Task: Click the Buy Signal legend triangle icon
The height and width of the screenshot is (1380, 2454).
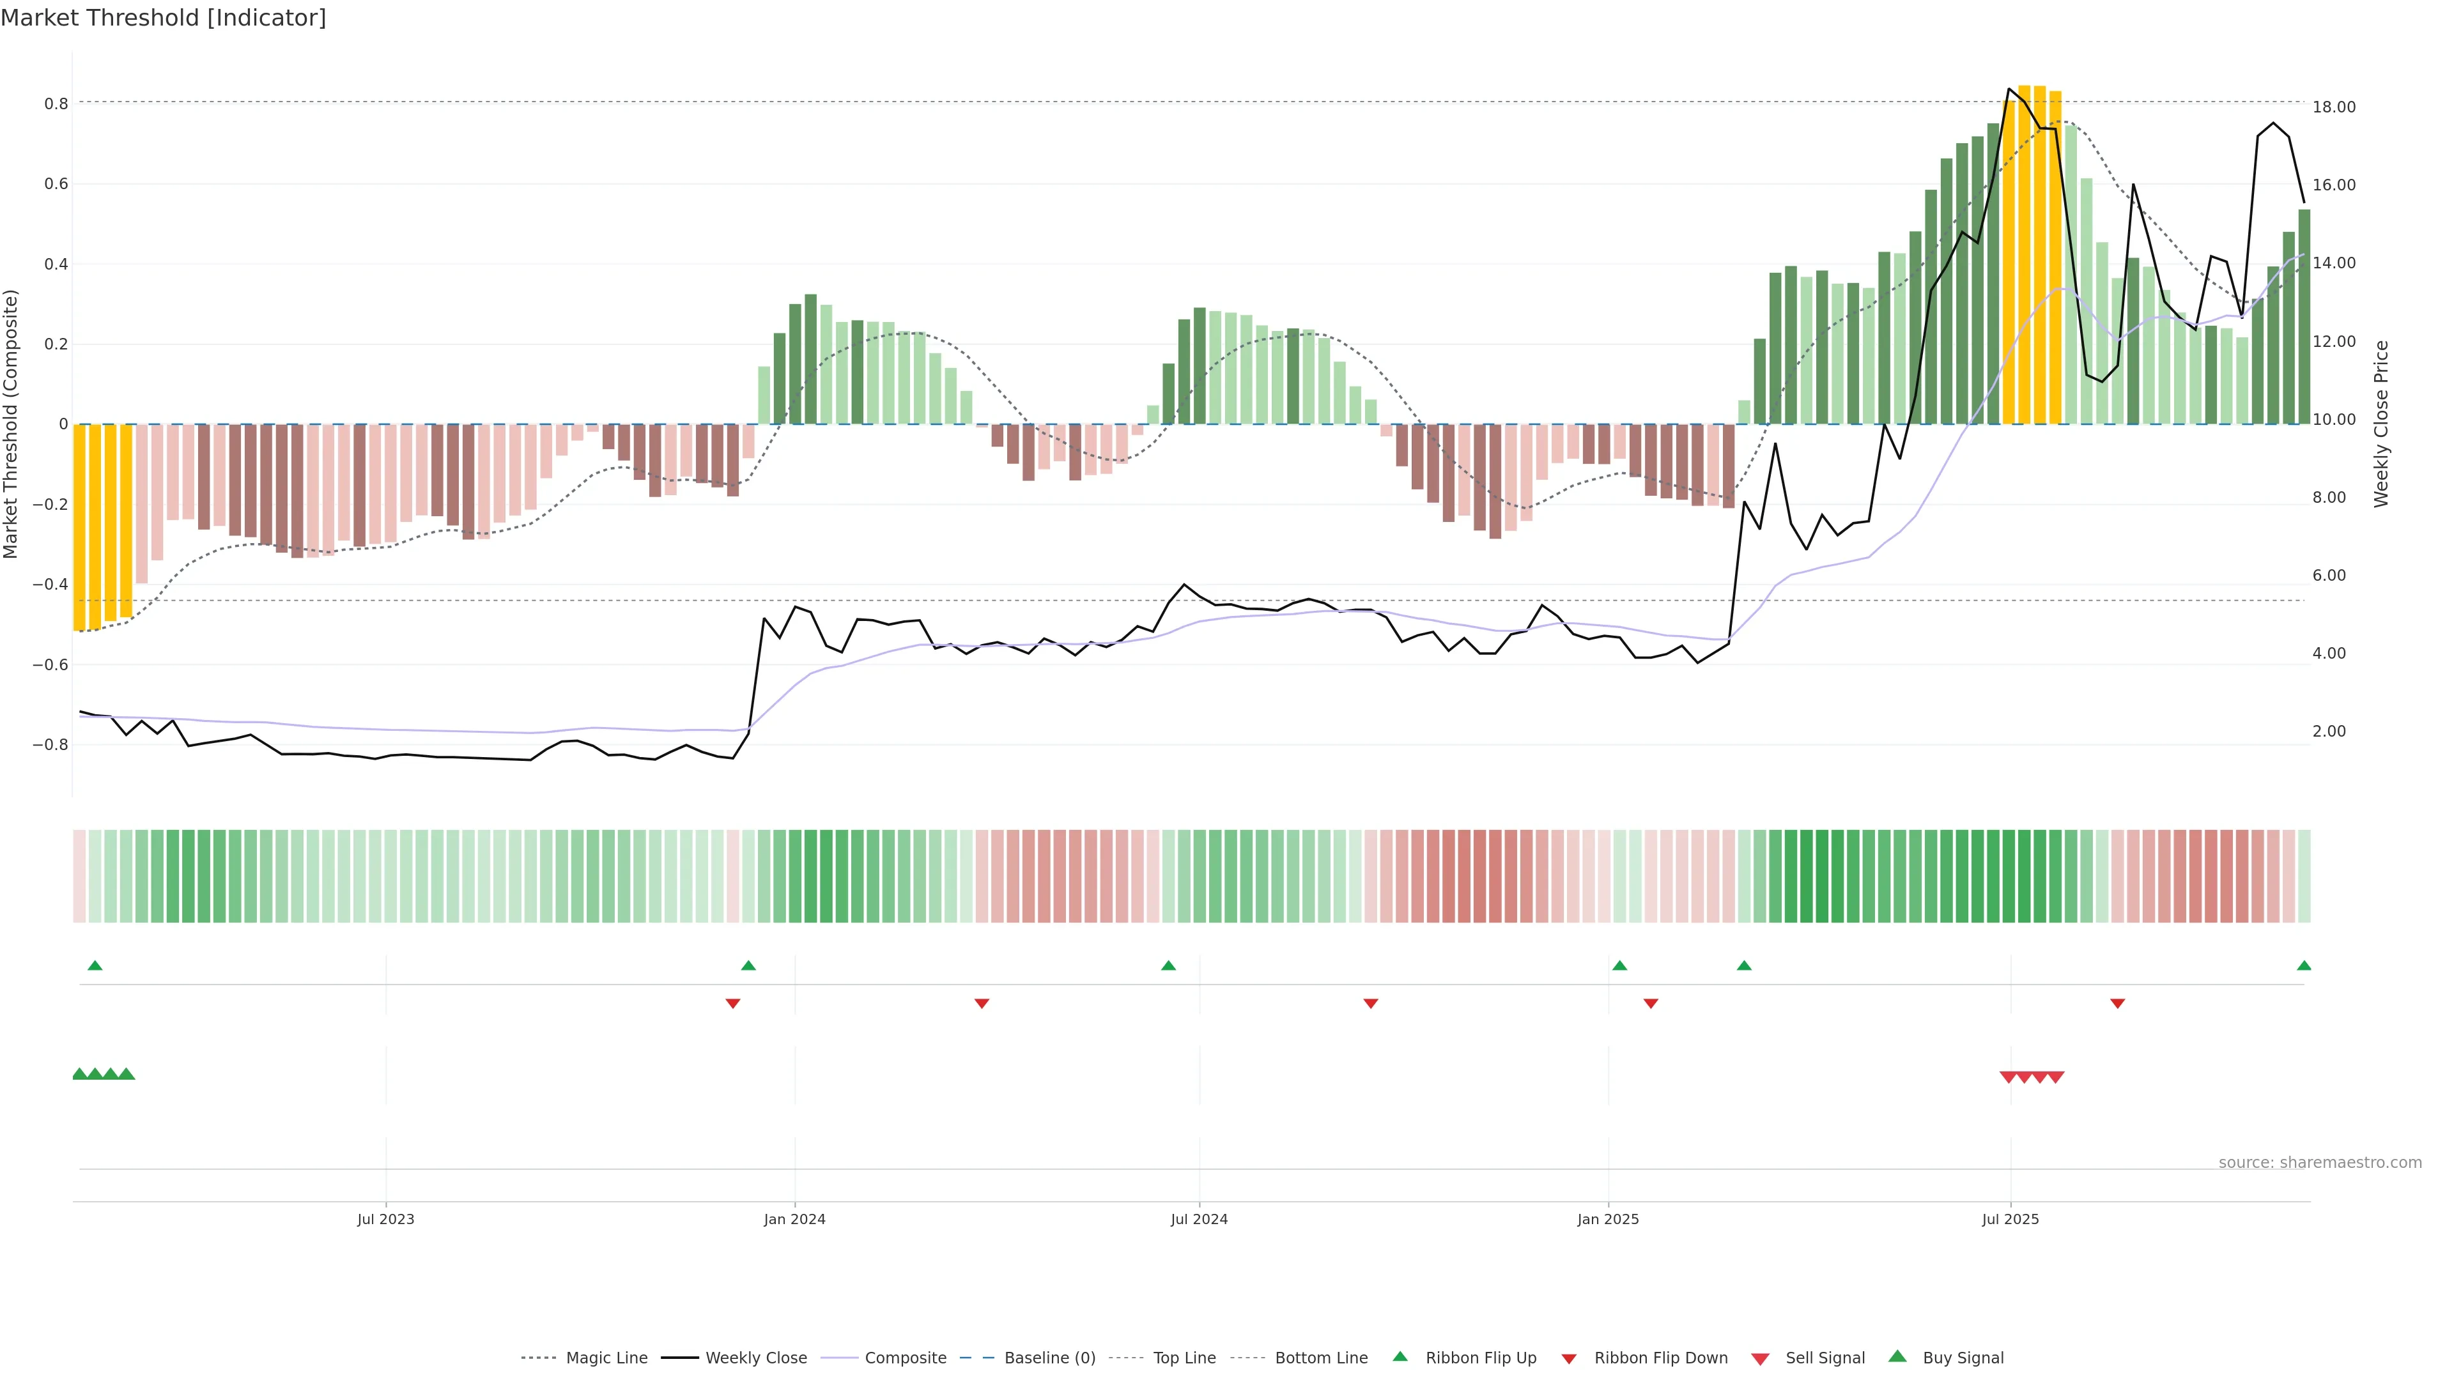Action: pyautogui.click(x=1897, y=1356)
